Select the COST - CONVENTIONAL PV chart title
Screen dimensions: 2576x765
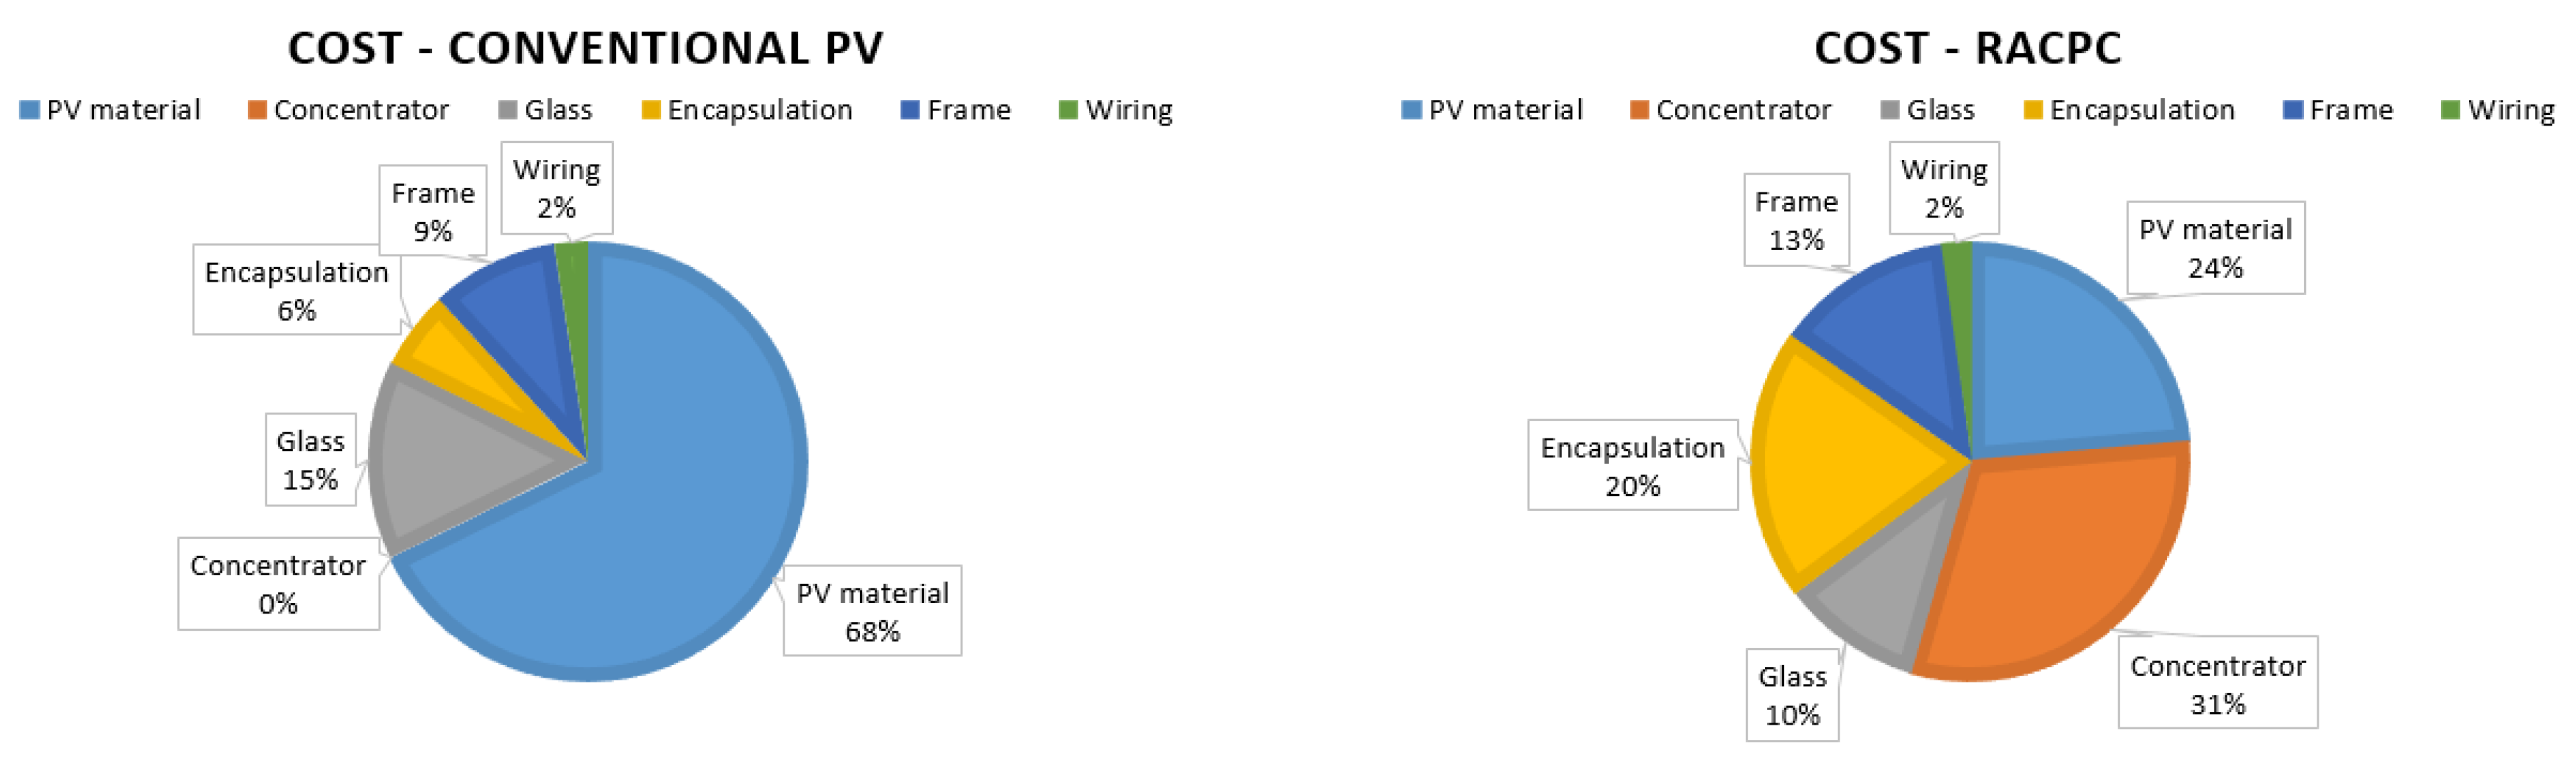(x=585, y=48)
